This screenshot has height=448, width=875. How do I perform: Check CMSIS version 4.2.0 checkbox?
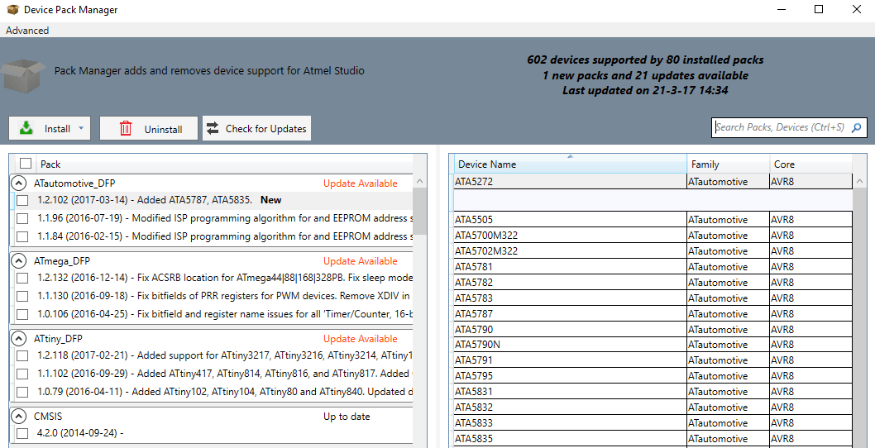22,433
